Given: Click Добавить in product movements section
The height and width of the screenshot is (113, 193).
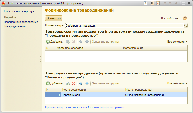Looking at the screenshot, I should point(54,83).
